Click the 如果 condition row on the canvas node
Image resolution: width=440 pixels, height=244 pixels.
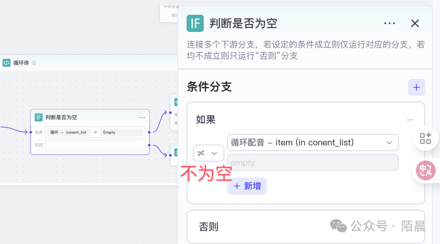click(x=95, y=132)
